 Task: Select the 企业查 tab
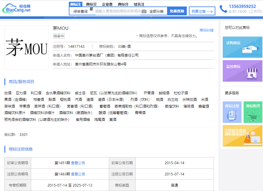point(107,4)
